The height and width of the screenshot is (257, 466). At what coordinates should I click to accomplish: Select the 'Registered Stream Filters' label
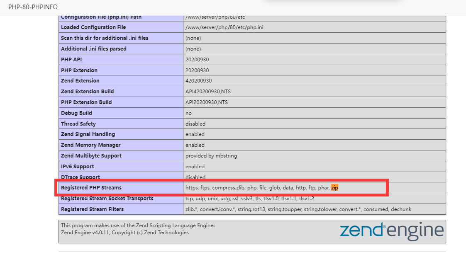tap(92, 209)
